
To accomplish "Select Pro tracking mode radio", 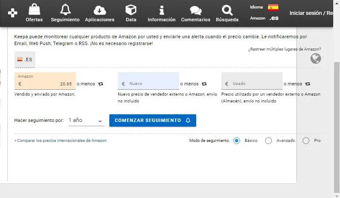I will pyautogui.click(x=306, y=141).
